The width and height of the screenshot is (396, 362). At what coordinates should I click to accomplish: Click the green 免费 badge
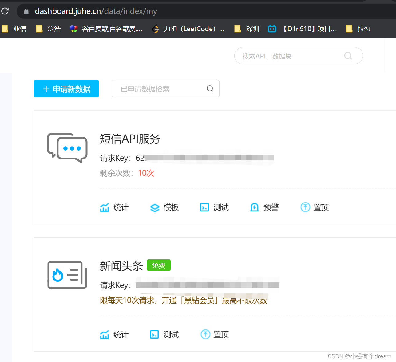(x=159, y=265)
